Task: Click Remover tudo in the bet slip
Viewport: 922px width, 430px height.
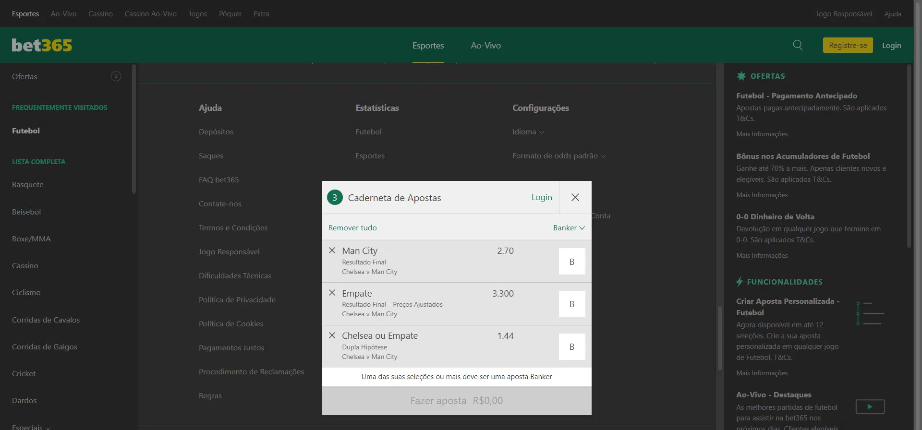Action: 352,227
